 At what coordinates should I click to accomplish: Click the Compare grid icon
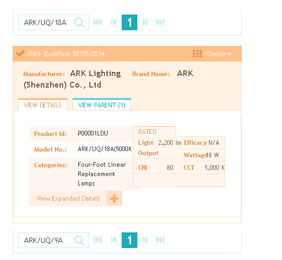click(197, 54)
